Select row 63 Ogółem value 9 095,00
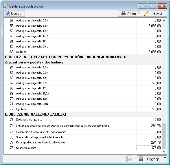The width and height of the screenshot is (171, 166). tap(149, 52)
